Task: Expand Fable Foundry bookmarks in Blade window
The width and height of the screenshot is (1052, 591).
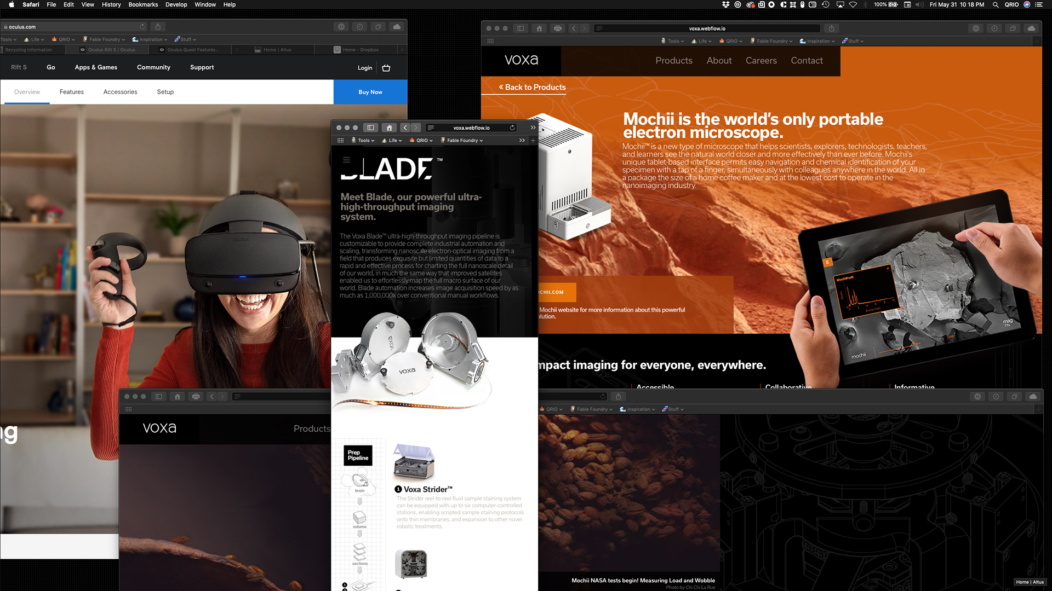Action: [462, 141]
